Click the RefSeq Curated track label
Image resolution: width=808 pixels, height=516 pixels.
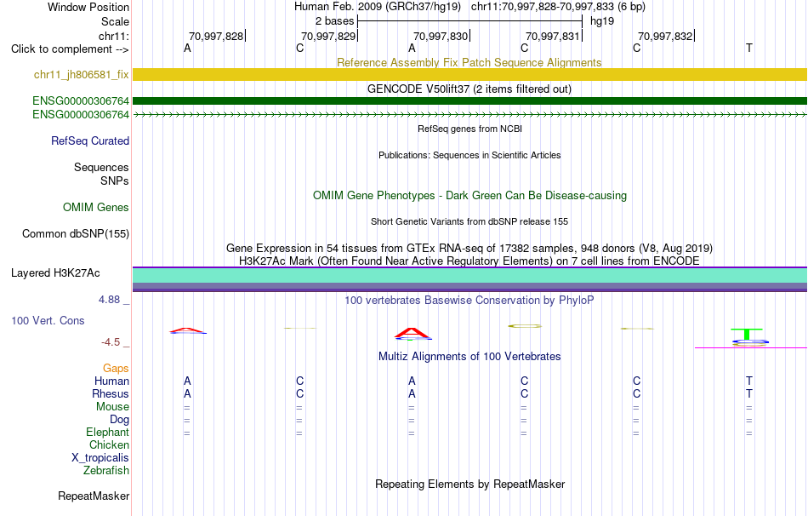(90, 140)
